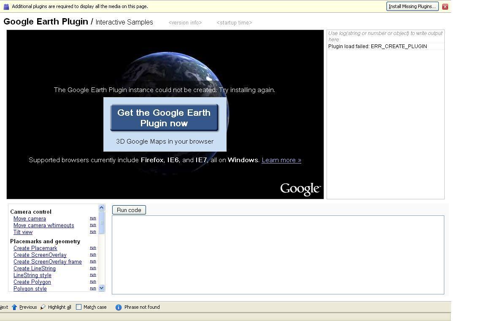Click the Google logo in the plugin viewport
The image size is (500, 321).
click(x=300, y=189)
